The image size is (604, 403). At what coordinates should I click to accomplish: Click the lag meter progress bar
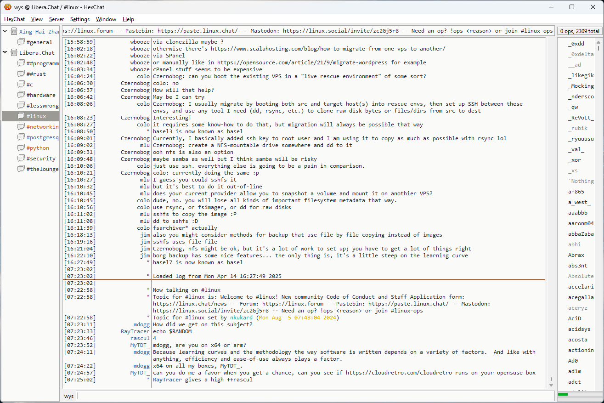pyautogui.click(x=579, y=394)
